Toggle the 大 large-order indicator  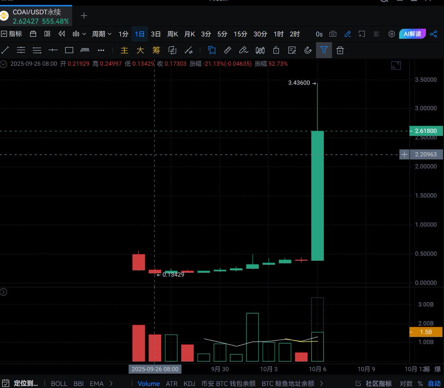140,50
